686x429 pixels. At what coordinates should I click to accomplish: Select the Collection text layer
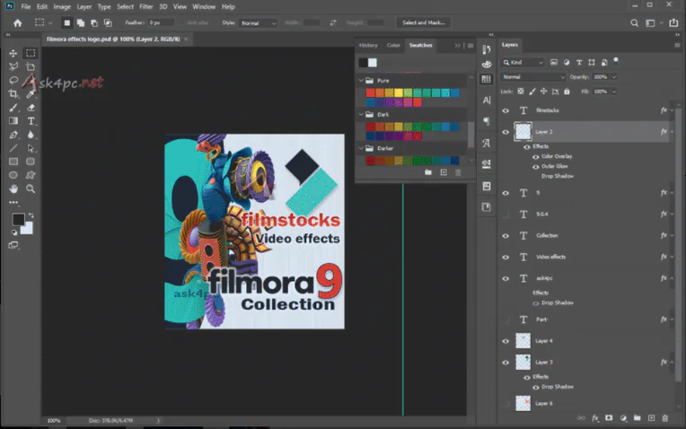(547, 235)
